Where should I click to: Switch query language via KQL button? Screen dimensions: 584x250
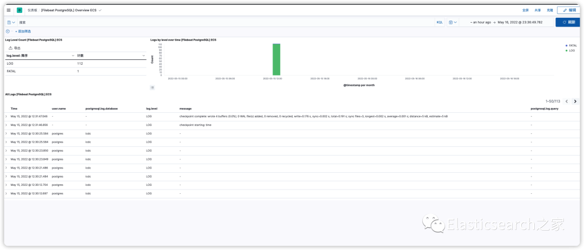(x=440, y=22)
